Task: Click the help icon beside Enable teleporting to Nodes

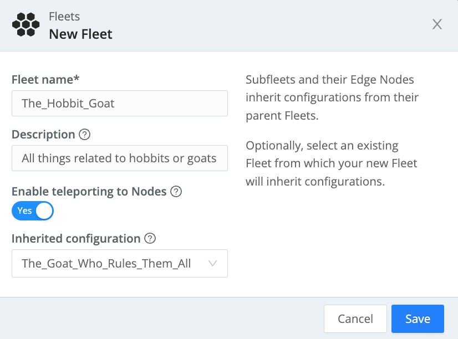Action: pyautogui.click(x=175, y=192)
